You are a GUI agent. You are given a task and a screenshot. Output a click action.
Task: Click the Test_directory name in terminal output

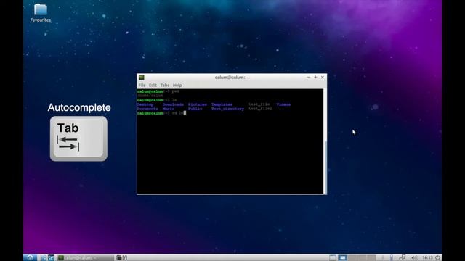click(x=227, y=109)
